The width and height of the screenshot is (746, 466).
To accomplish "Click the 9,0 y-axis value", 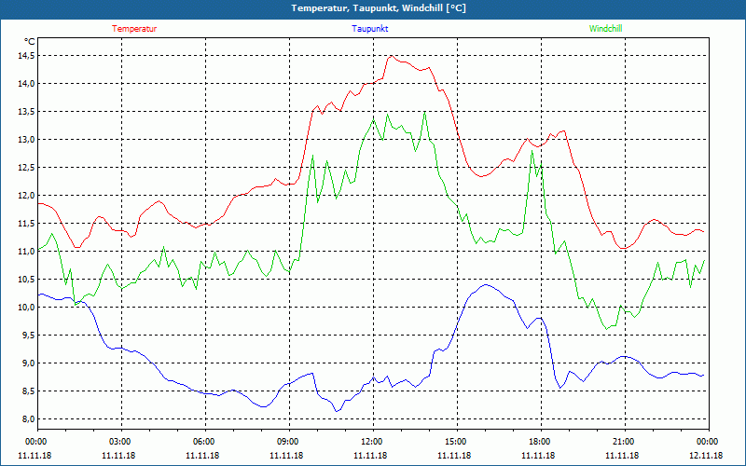I will pyautogui.click(x=28, y=363).
